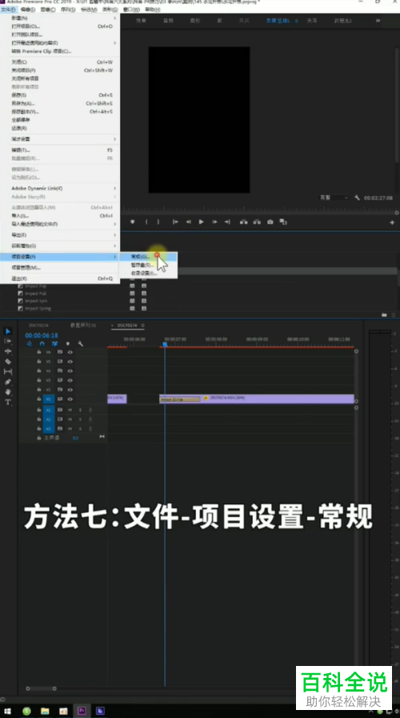Toggle V2 track eye visibility
Screen dimensions: 400x718
[x=70, y=390]
